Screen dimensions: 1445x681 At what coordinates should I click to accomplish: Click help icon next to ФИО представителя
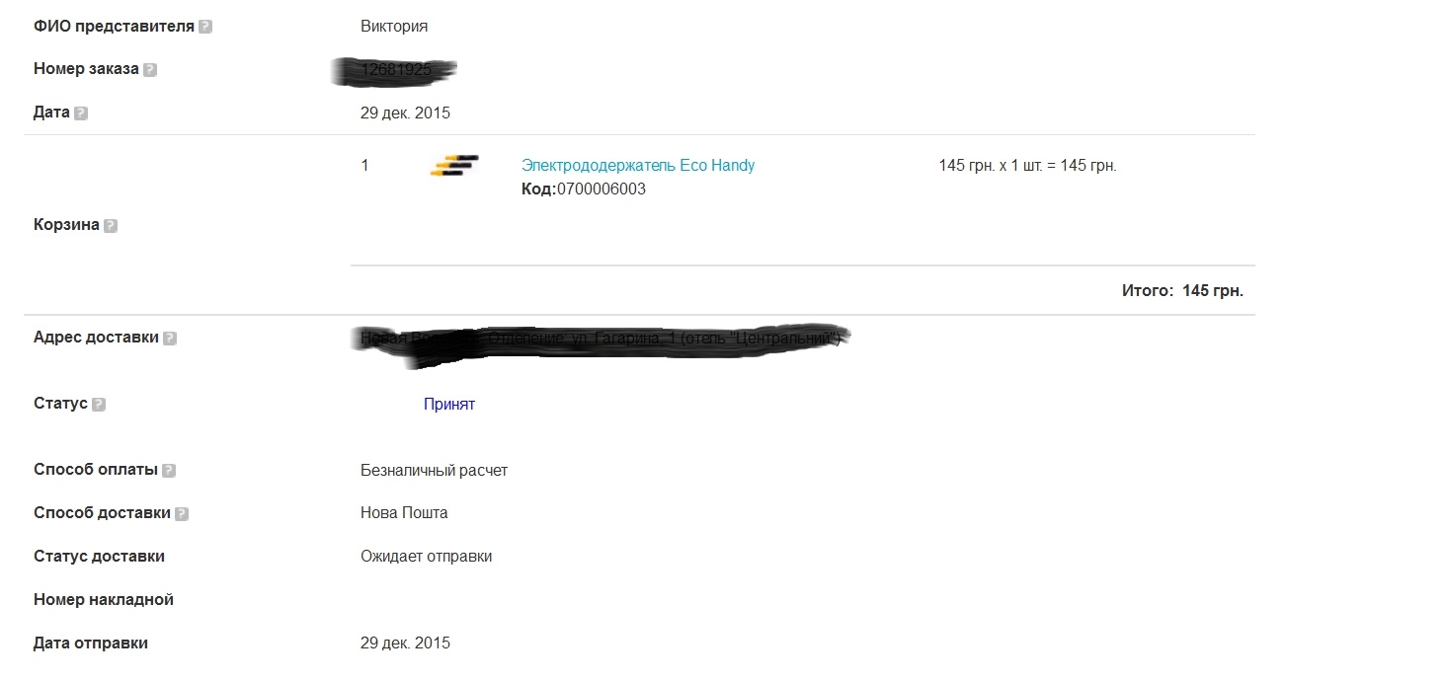[x=205, y=27]
